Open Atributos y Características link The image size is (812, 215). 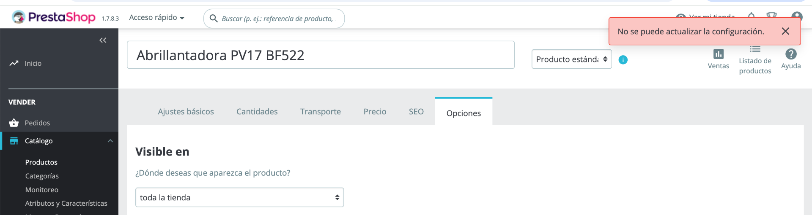66,203
